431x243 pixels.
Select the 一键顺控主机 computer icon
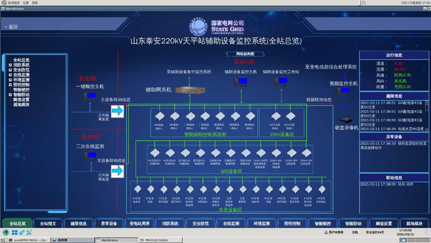[90, 96]
